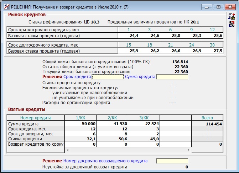Click the right arrow of the credits table scrollbar

click(x=188, y=150)
